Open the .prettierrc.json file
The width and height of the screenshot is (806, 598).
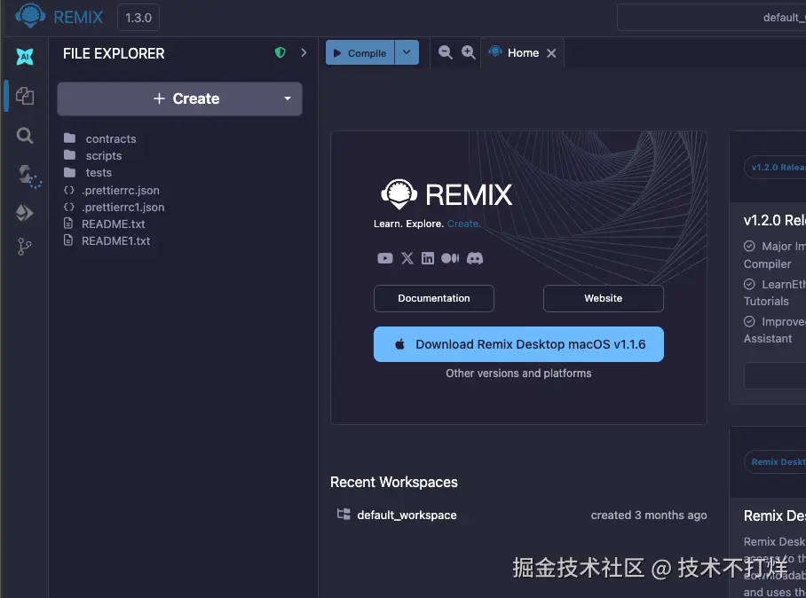(x=111, y=190)
